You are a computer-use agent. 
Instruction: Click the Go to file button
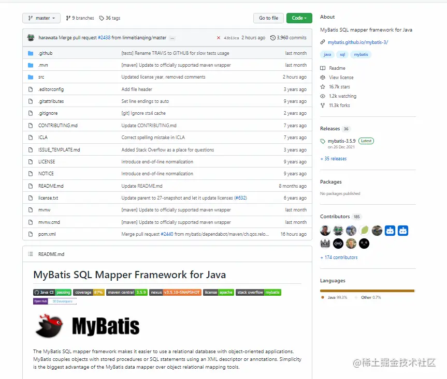tap(268, 18)
